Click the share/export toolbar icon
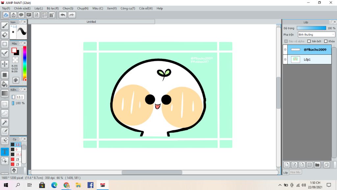This screenshot has width=337, height=190. (13, 15)
